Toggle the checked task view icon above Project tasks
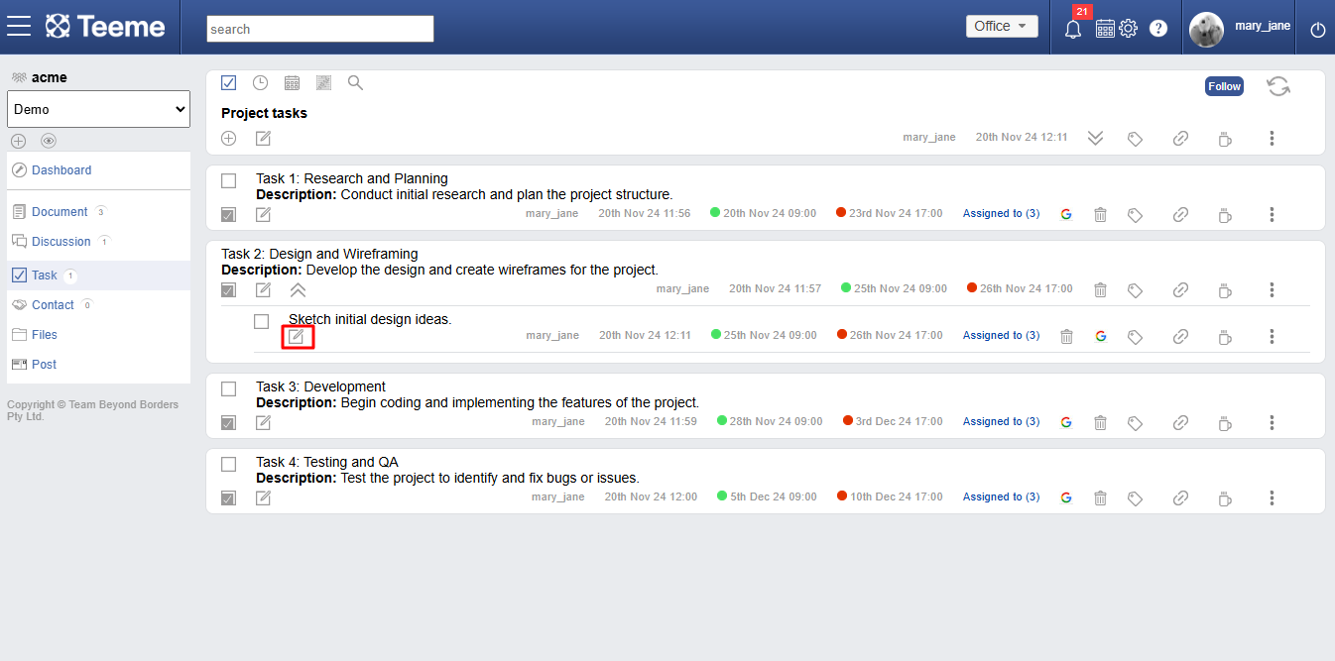This screenshot has width=1335, height=661. 229,83
